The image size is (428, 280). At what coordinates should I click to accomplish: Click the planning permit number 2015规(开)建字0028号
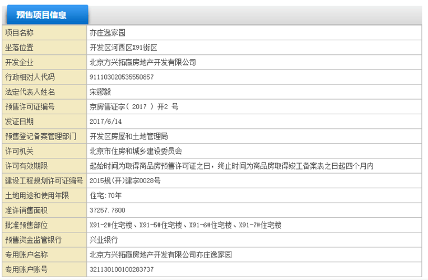click(125, 180)
